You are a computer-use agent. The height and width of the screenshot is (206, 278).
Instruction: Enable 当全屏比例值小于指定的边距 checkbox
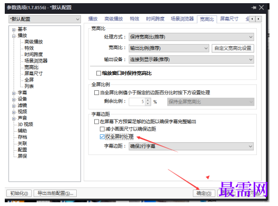coord(96,93)
